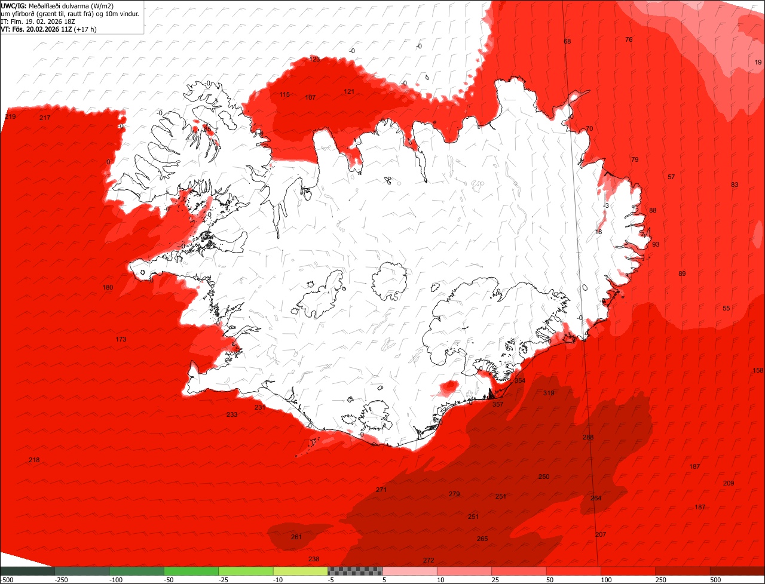This screenshot has width=765, height=584.
Task: Click the value 264 near the meridian line
Action: point(596,499)
